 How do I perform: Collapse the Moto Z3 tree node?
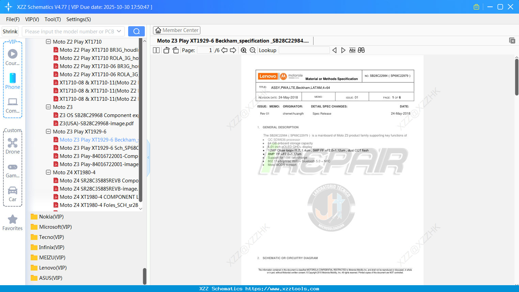pyautogui.click(x=48, y=107)
